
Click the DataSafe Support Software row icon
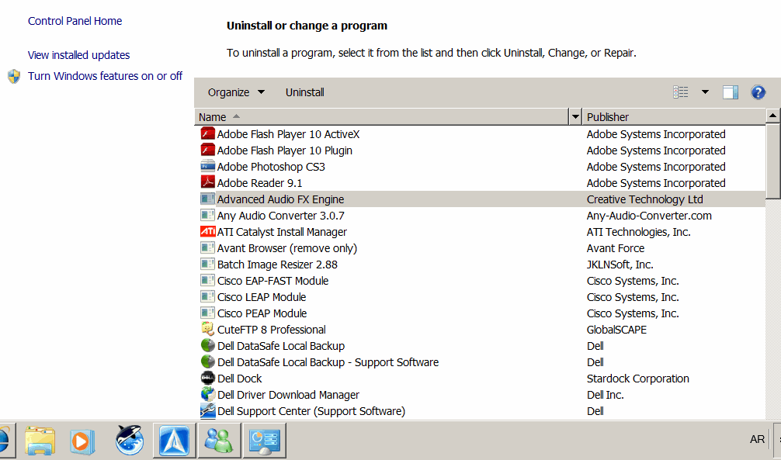point(208,362)
